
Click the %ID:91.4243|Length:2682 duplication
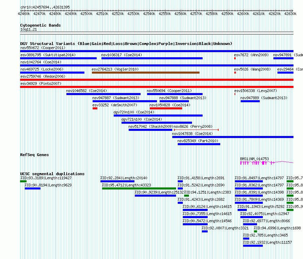(x=180, y=203)
